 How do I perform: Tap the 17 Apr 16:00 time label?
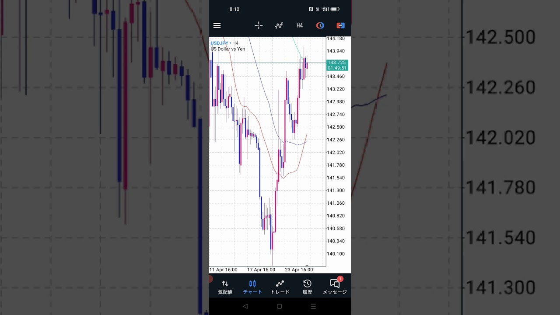(261, 270)
